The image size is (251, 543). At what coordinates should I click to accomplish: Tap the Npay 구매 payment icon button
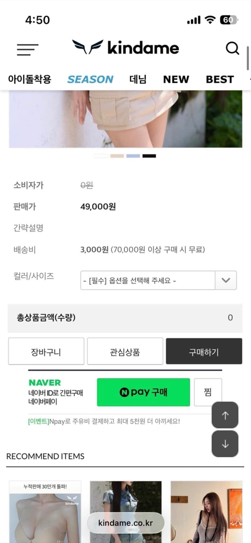143,392
